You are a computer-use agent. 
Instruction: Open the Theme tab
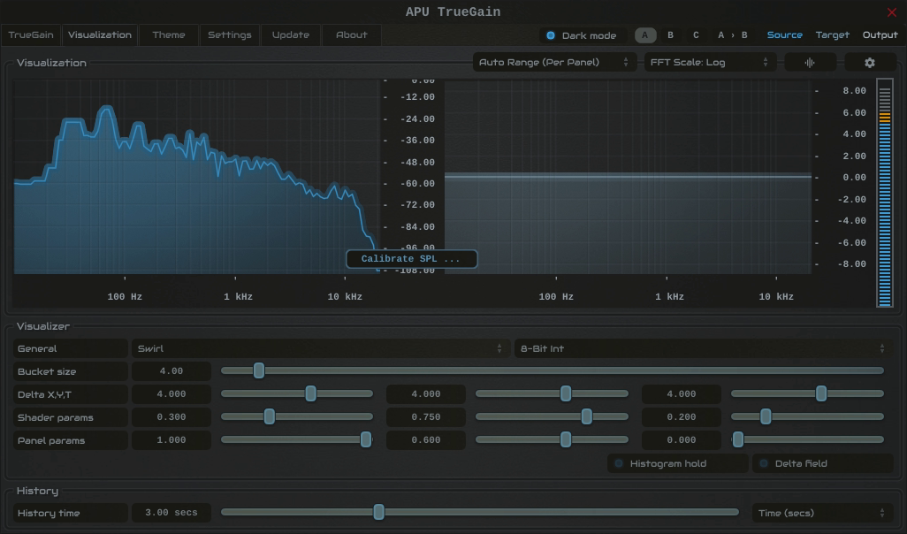point(168,34)
